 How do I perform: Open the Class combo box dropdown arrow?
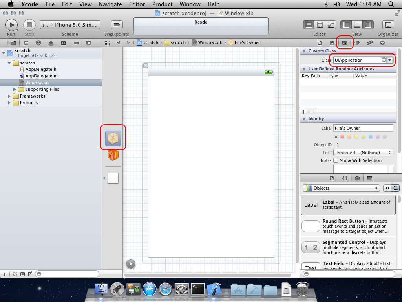(390, 60)
